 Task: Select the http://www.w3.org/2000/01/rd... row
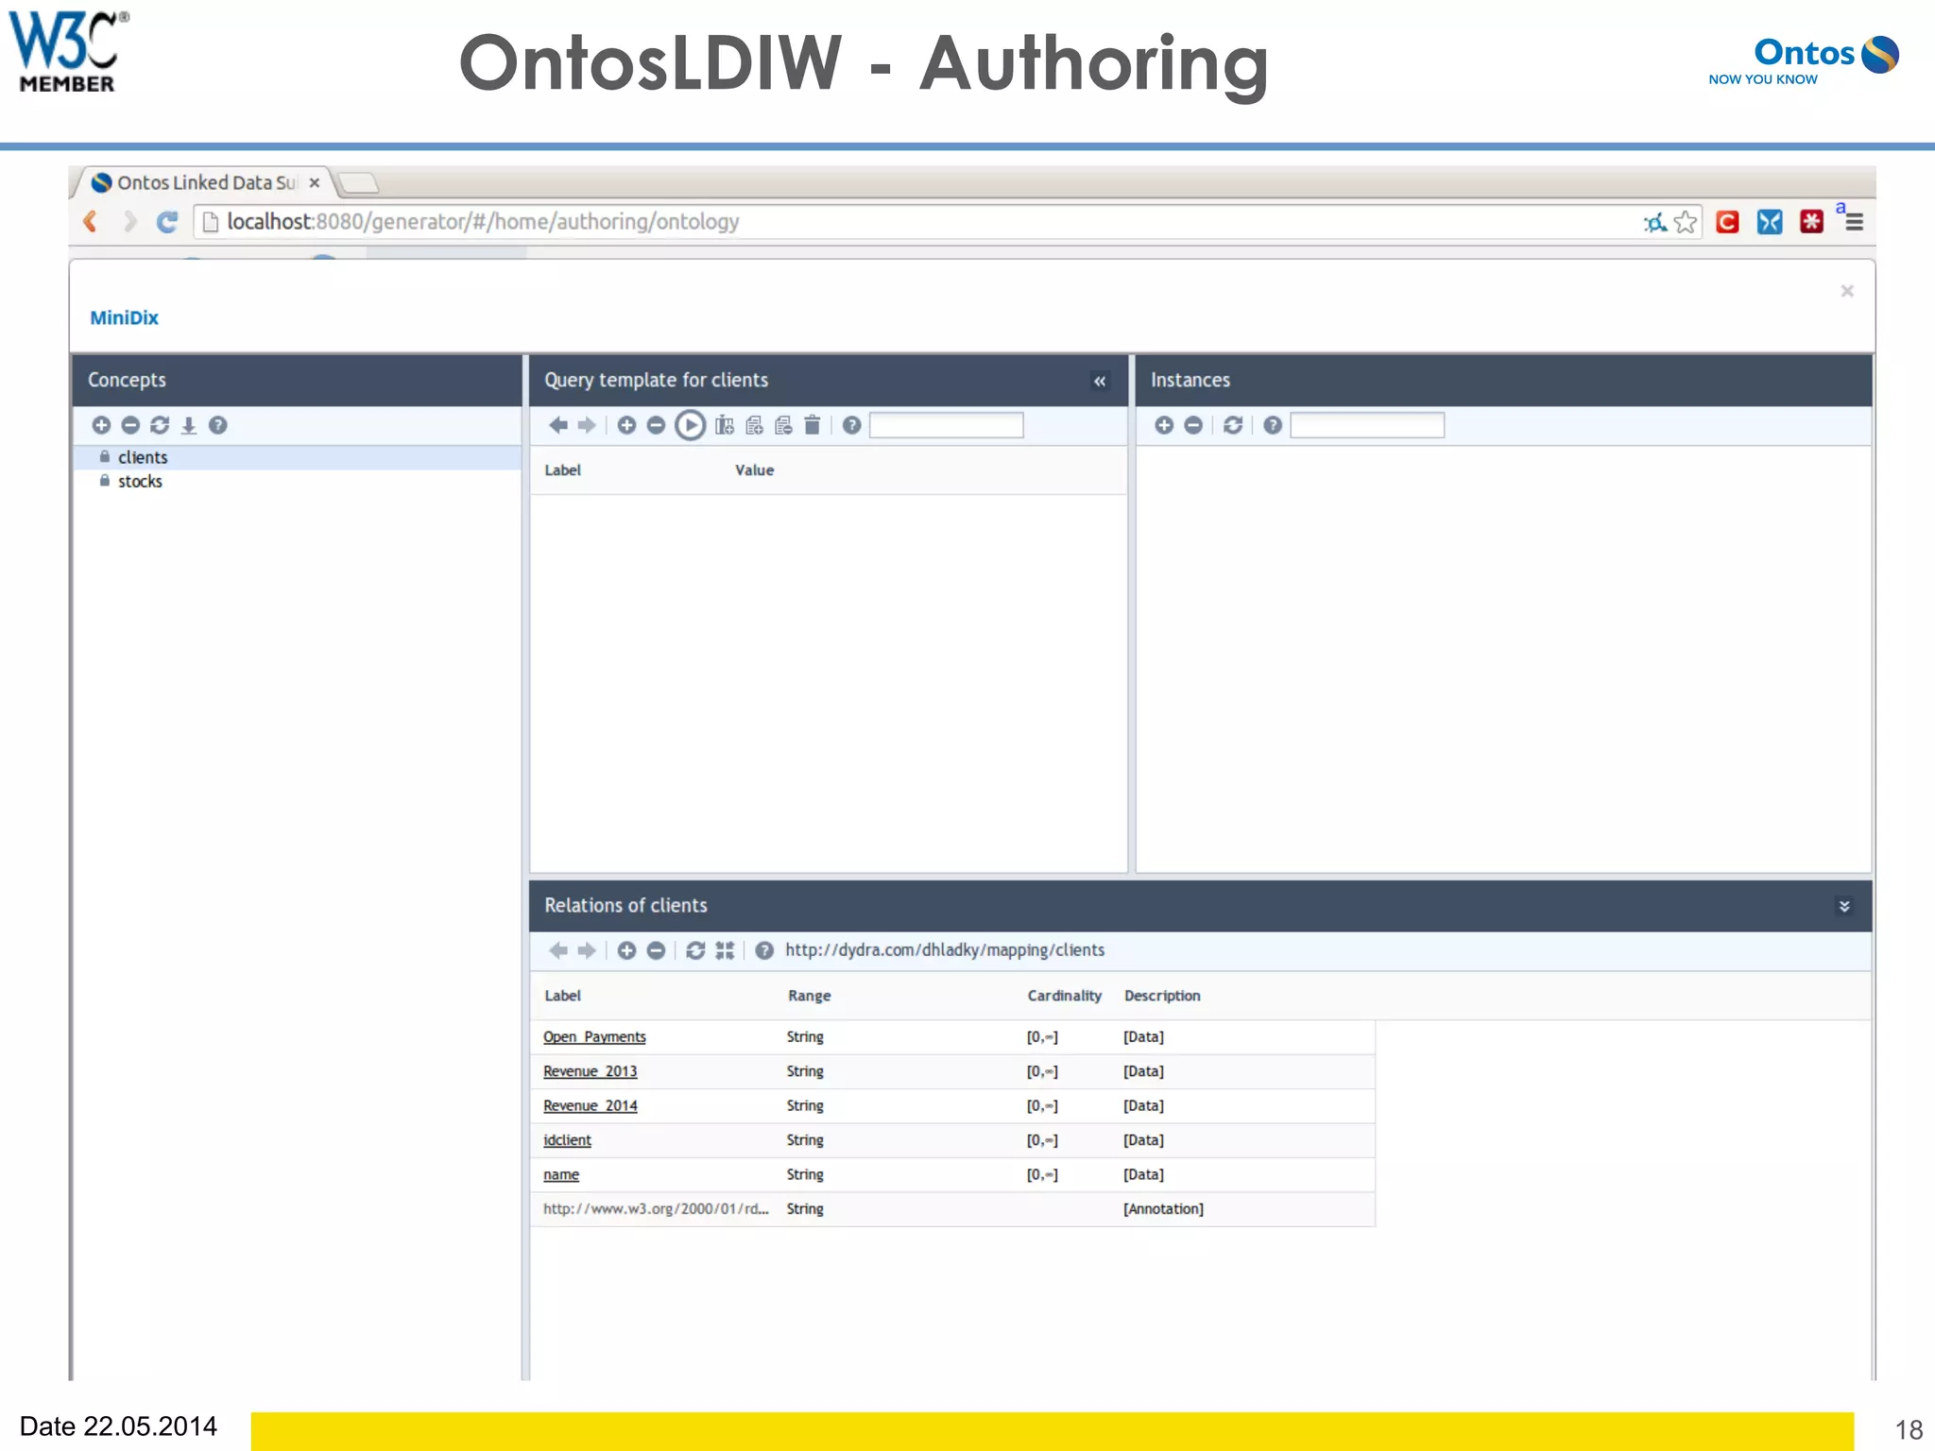pyautogui.click(x=952, y=1209)
